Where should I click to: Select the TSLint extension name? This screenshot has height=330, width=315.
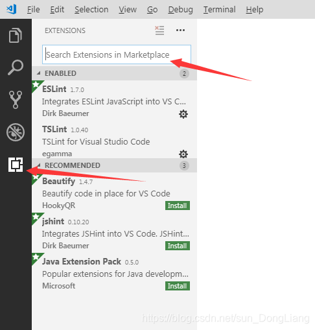pos(54,129)
